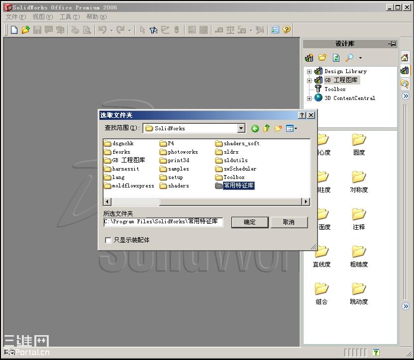Click the yellow question mark help icon

[287, 29]
